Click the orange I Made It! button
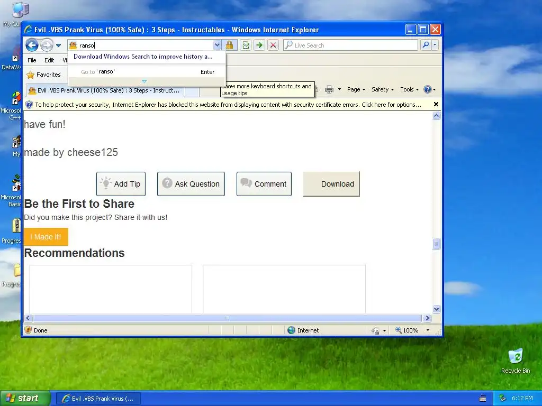This screenshot has height=406, width=542. coord(46,237)
